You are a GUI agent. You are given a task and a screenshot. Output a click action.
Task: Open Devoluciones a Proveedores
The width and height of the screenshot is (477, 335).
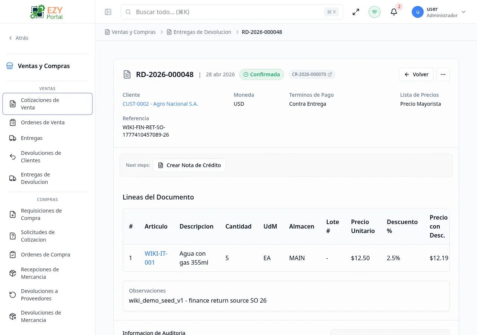[47, 295]
